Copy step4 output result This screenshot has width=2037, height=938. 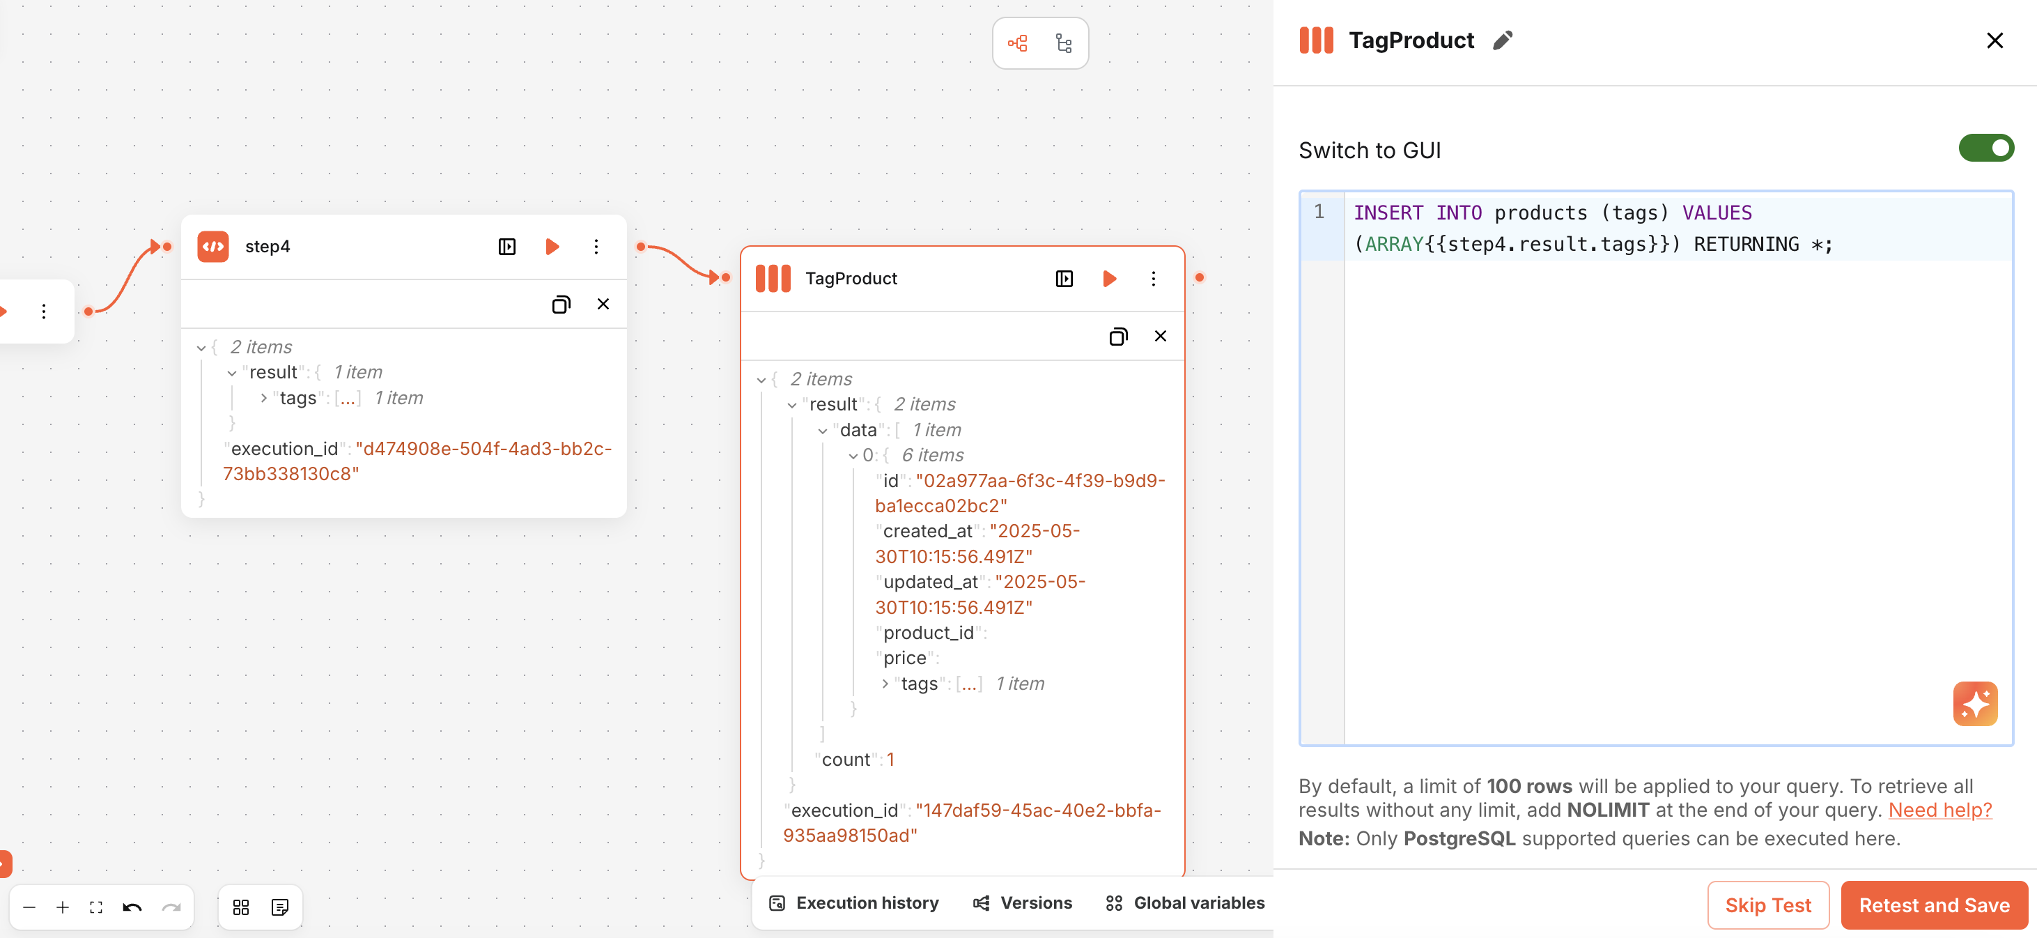pos(561,305)
